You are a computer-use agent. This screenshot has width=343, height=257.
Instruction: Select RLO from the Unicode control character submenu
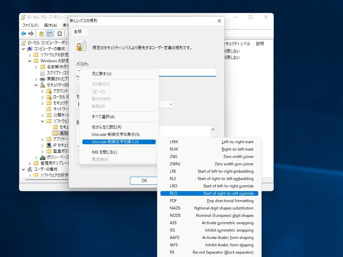(x=209, y=193)
